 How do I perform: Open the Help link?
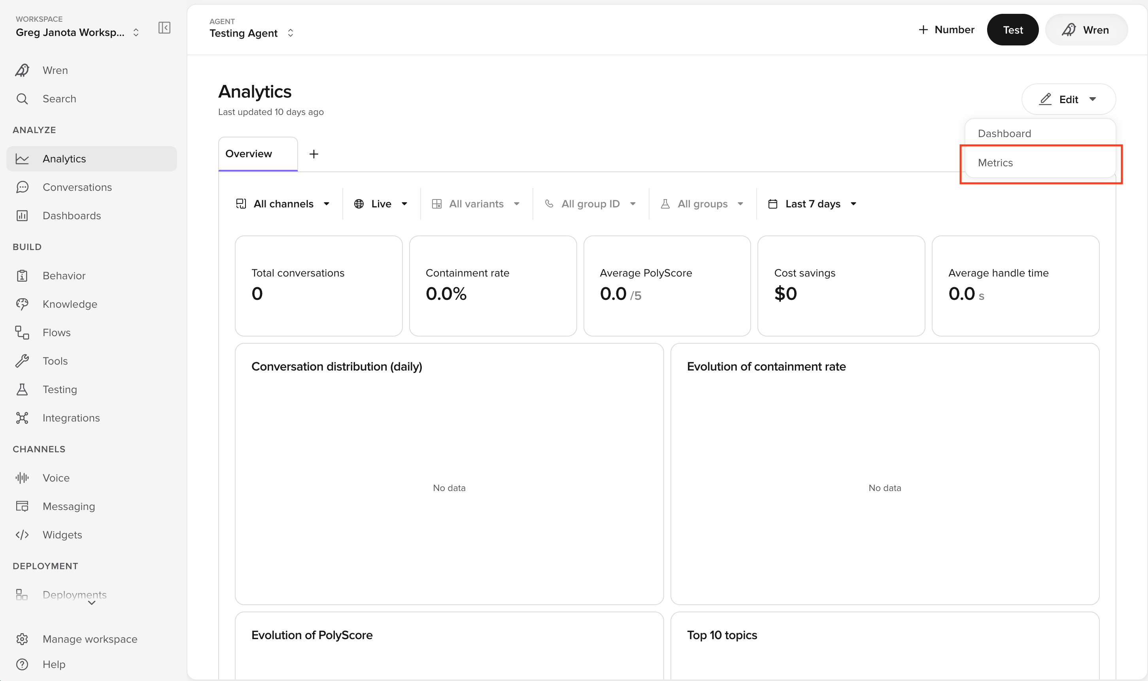click(x=92, y=664)
